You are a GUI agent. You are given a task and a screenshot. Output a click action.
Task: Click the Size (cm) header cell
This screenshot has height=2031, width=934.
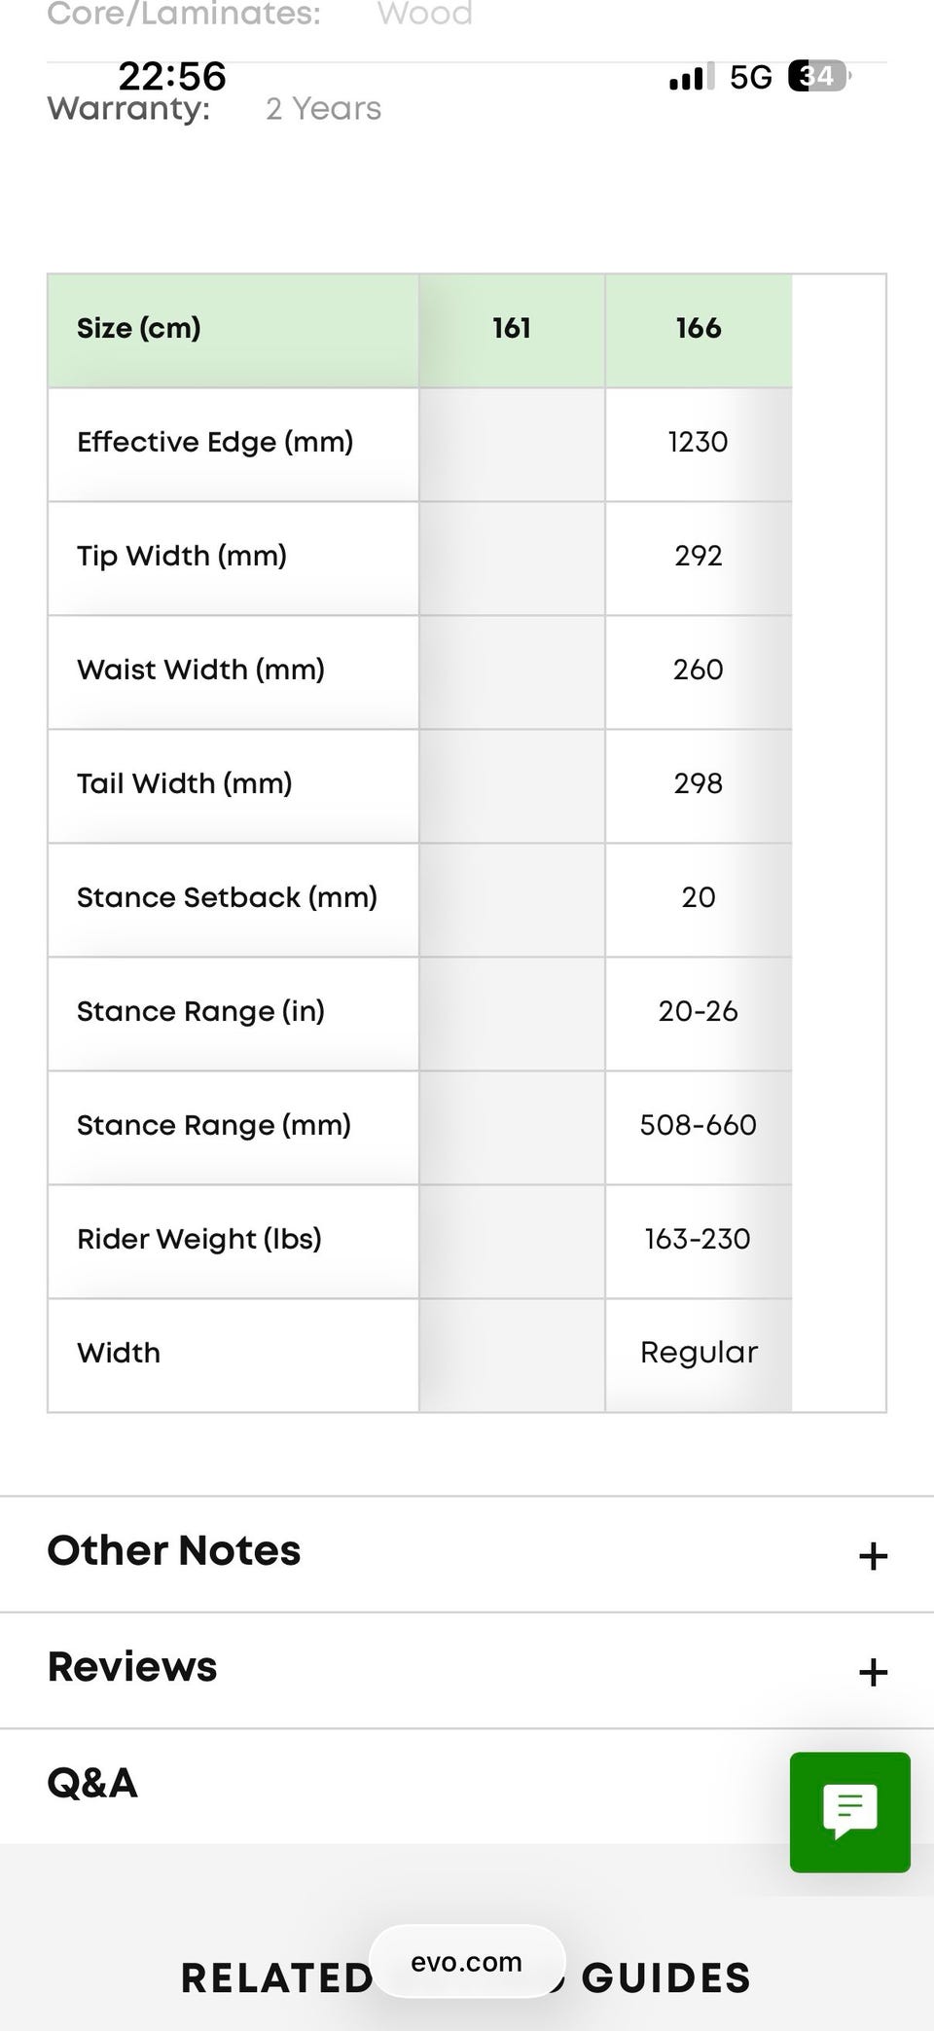pos(139,329)
